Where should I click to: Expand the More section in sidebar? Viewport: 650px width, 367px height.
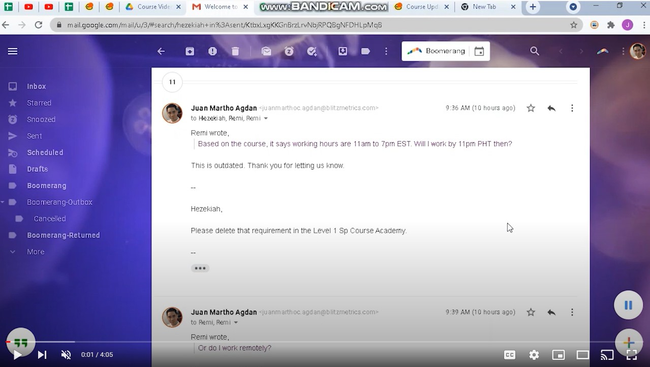(36, 252)
